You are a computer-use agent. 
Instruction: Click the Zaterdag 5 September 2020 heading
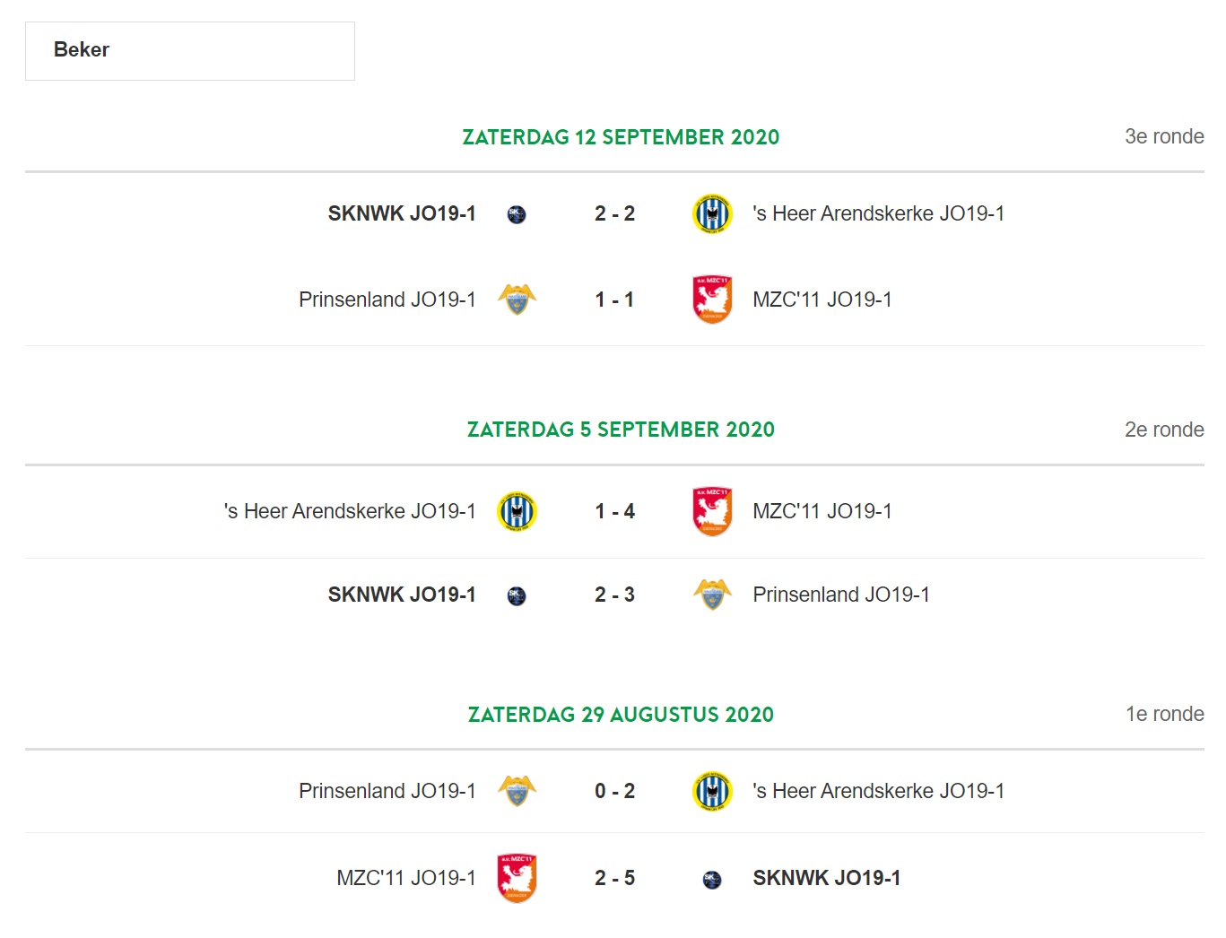(621, 430)
